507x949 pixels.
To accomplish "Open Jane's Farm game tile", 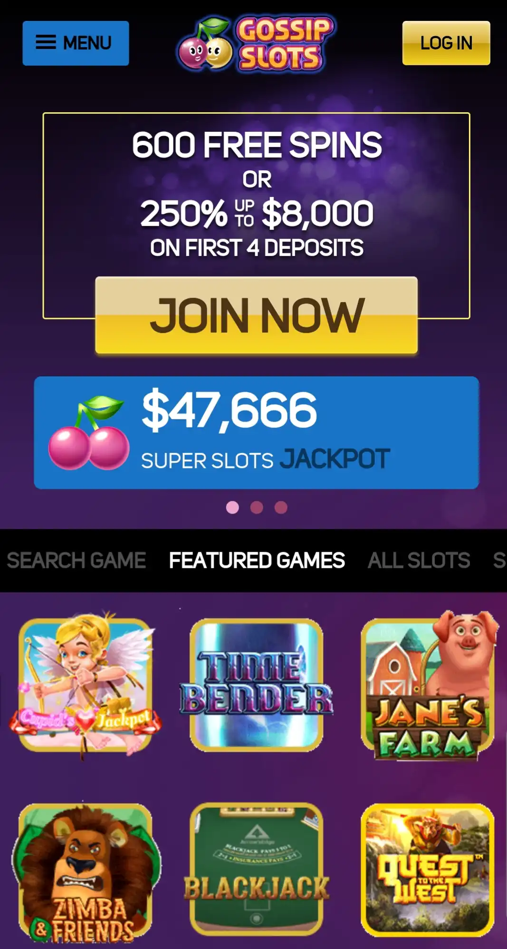I will tap(428, 685).
